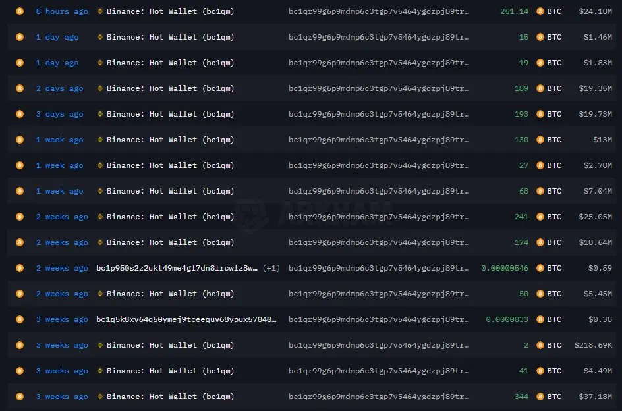Open recipient address bc1qr99g6p… in $218.69K row
The image size is (622, 411).
click(379, 345)
